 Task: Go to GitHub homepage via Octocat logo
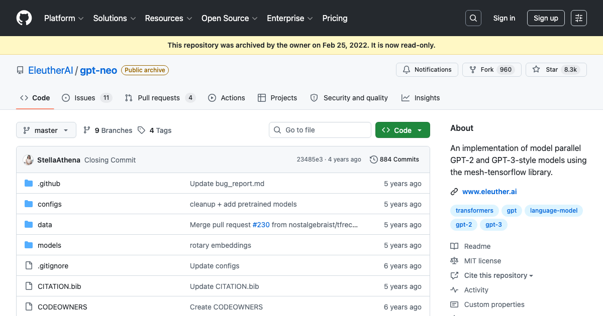[x=24, y=18]
